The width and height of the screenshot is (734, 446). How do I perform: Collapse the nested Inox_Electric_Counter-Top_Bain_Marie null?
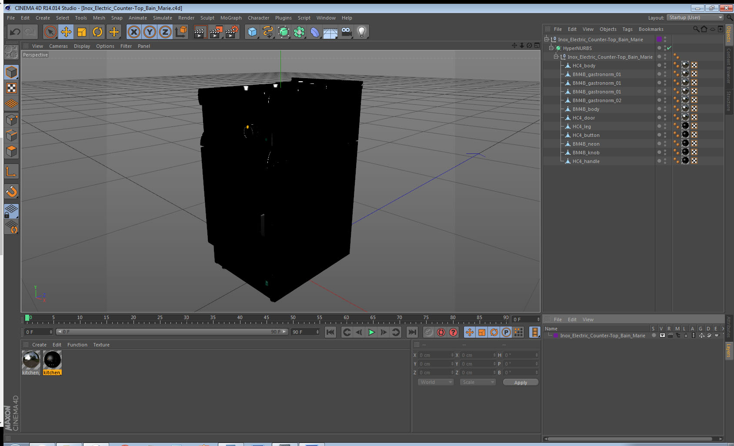556,57
